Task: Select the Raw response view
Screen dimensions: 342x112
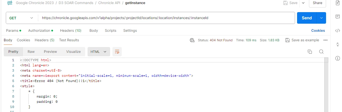Action: [31, 52]
